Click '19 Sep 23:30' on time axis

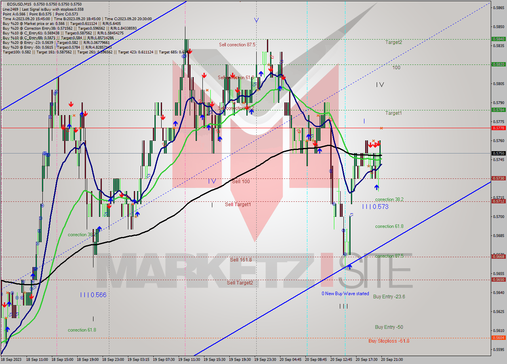tap(265, 360)
